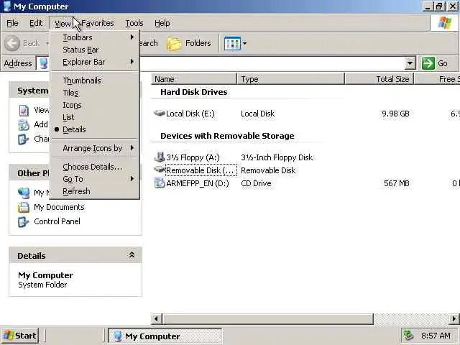Click the Control Panel link text
The height and width of the screenshot is (345, 460).
(x=57, y=221)
